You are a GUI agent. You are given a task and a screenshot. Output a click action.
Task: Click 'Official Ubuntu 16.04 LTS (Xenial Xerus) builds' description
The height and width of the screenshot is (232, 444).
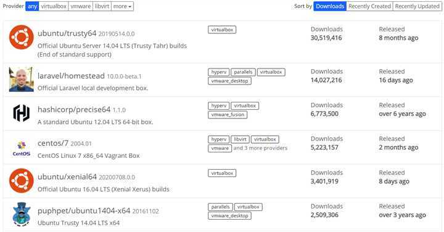(104, 189)
